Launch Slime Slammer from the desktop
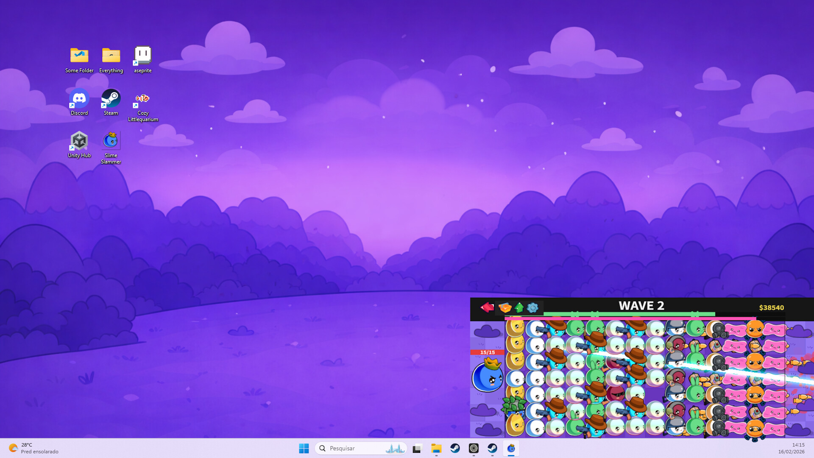 pyautogui.click(x=111, y=140)
